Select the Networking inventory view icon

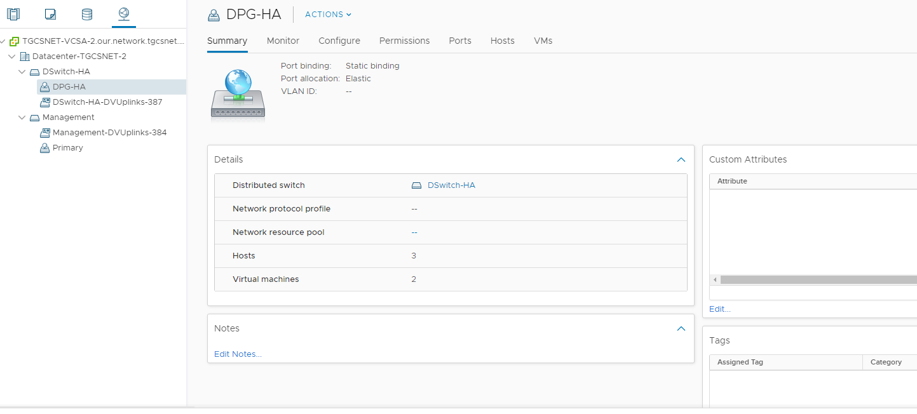pos(124,14)
